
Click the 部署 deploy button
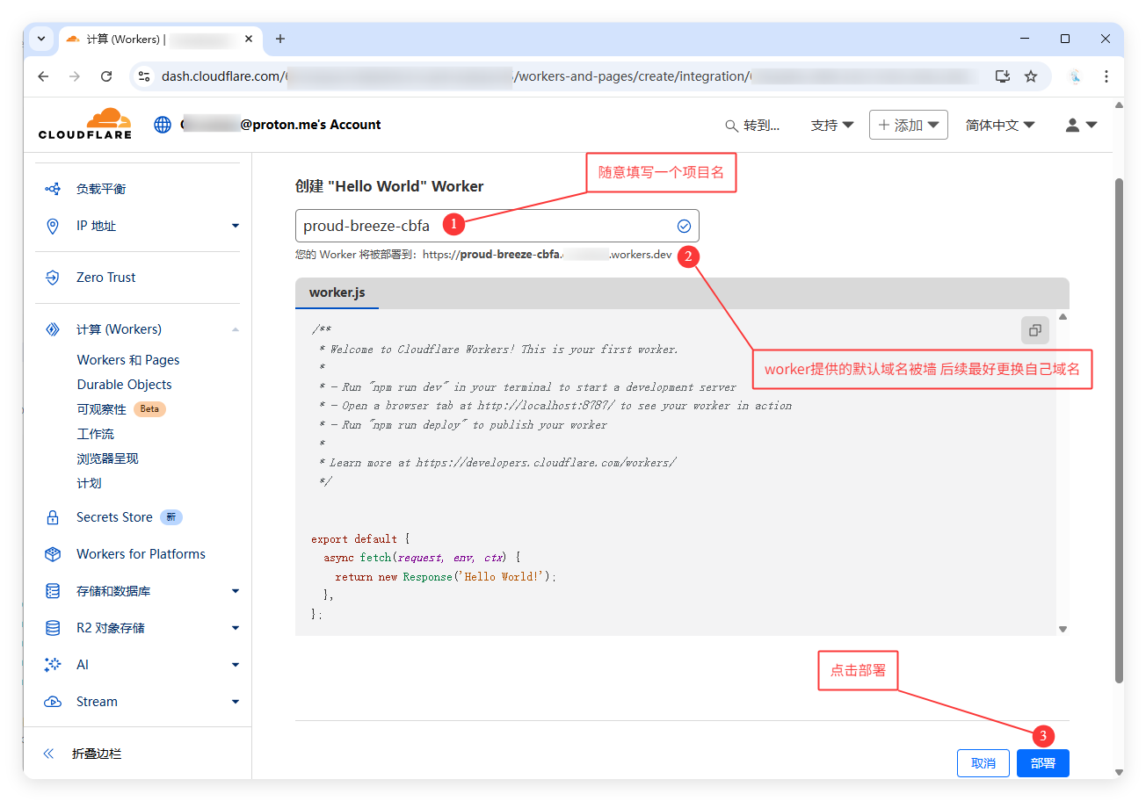coord(1042,763)
